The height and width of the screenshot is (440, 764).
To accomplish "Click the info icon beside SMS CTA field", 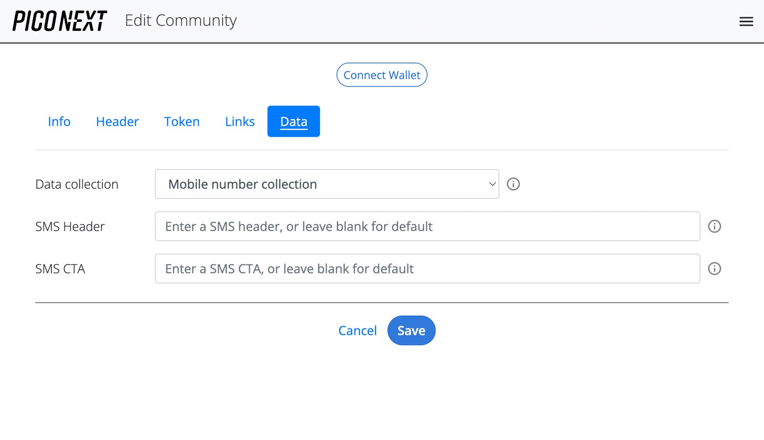I will 715,269.
